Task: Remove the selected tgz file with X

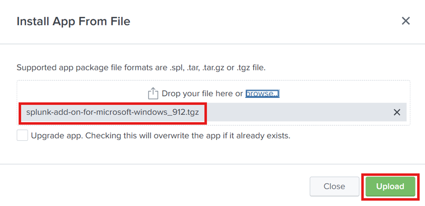Action: pos(397,112)
